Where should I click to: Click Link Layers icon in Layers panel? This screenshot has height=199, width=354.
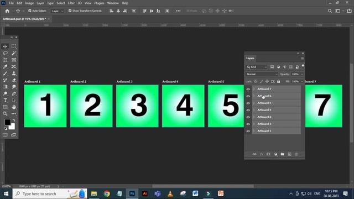(x=254, y=154)
